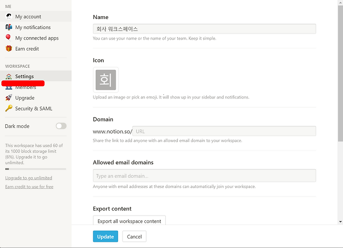Screen dimensions: 343x248
Task: Open the Earn credit page
Action: (x=36, y=49)
